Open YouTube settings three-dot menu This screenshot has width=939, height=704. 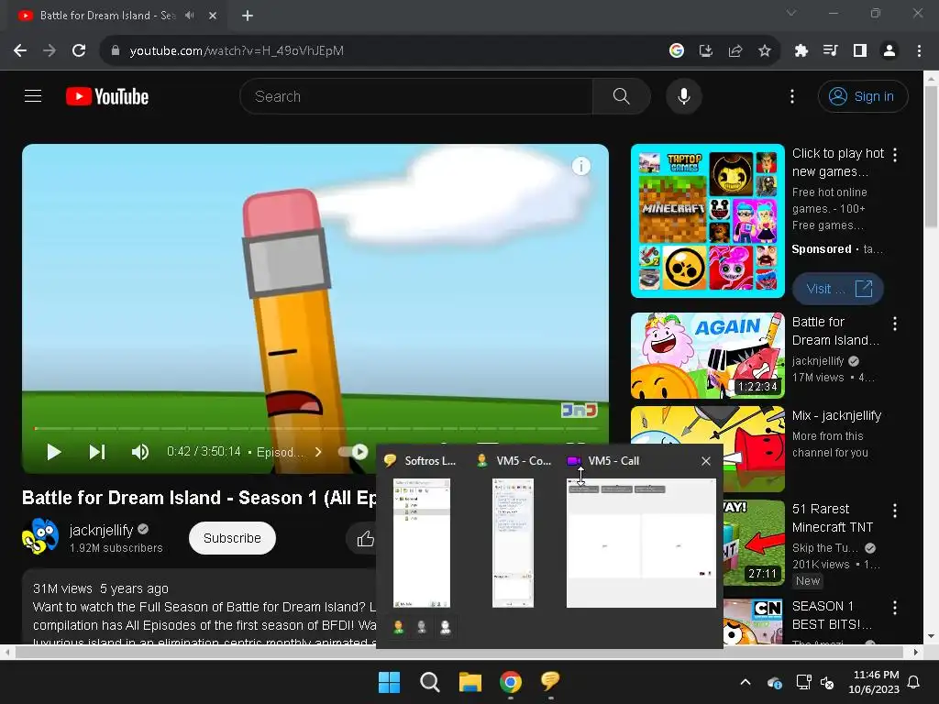click(x=792, y=96)
